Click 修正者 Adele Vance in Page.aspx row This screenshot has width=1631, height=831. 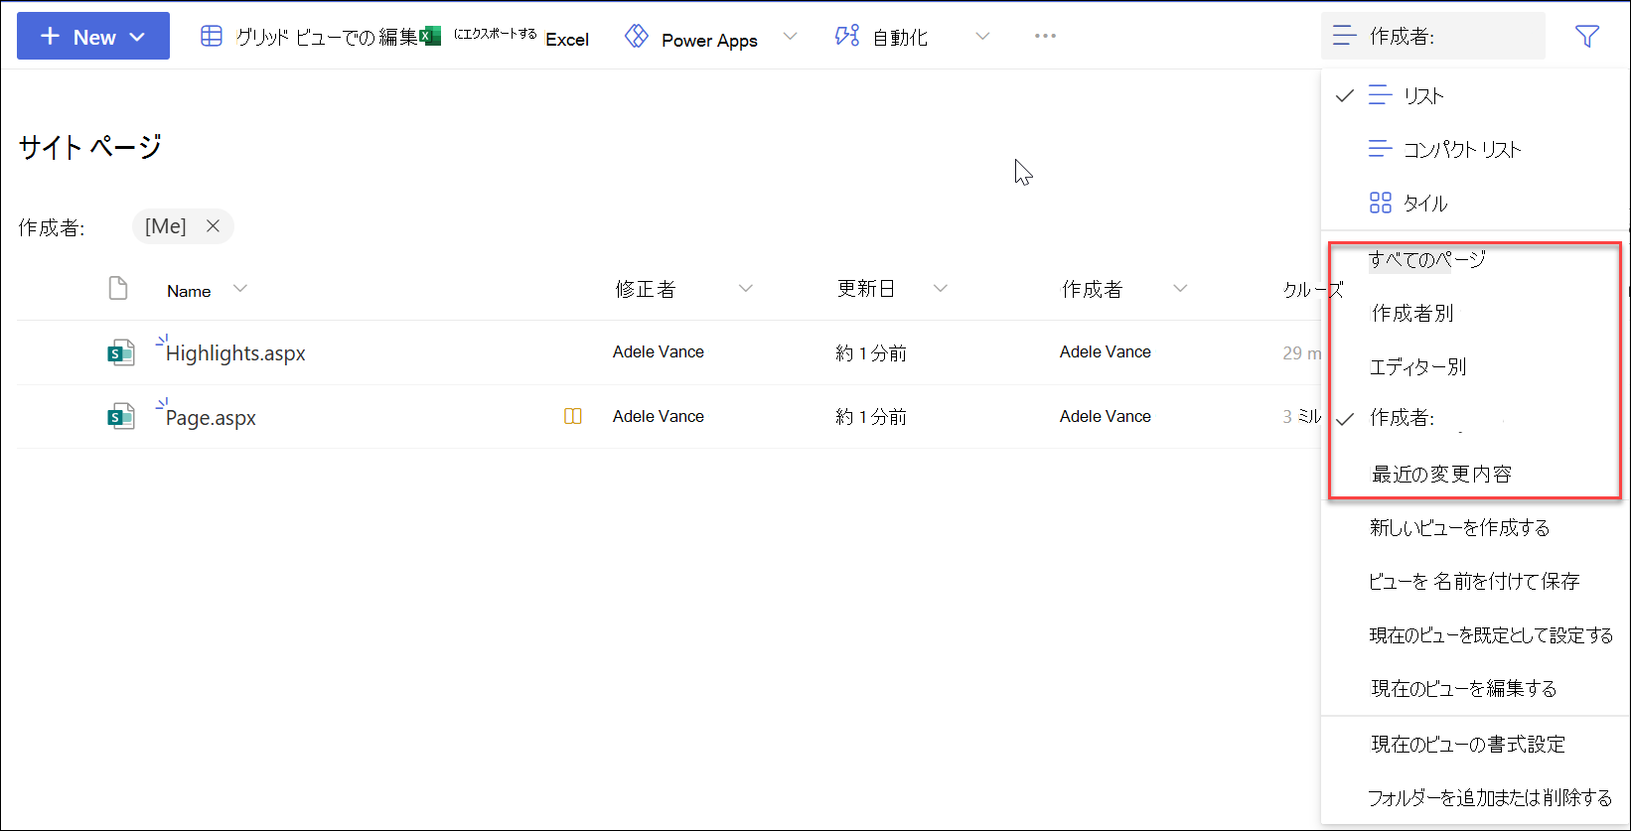pos(659,416)
